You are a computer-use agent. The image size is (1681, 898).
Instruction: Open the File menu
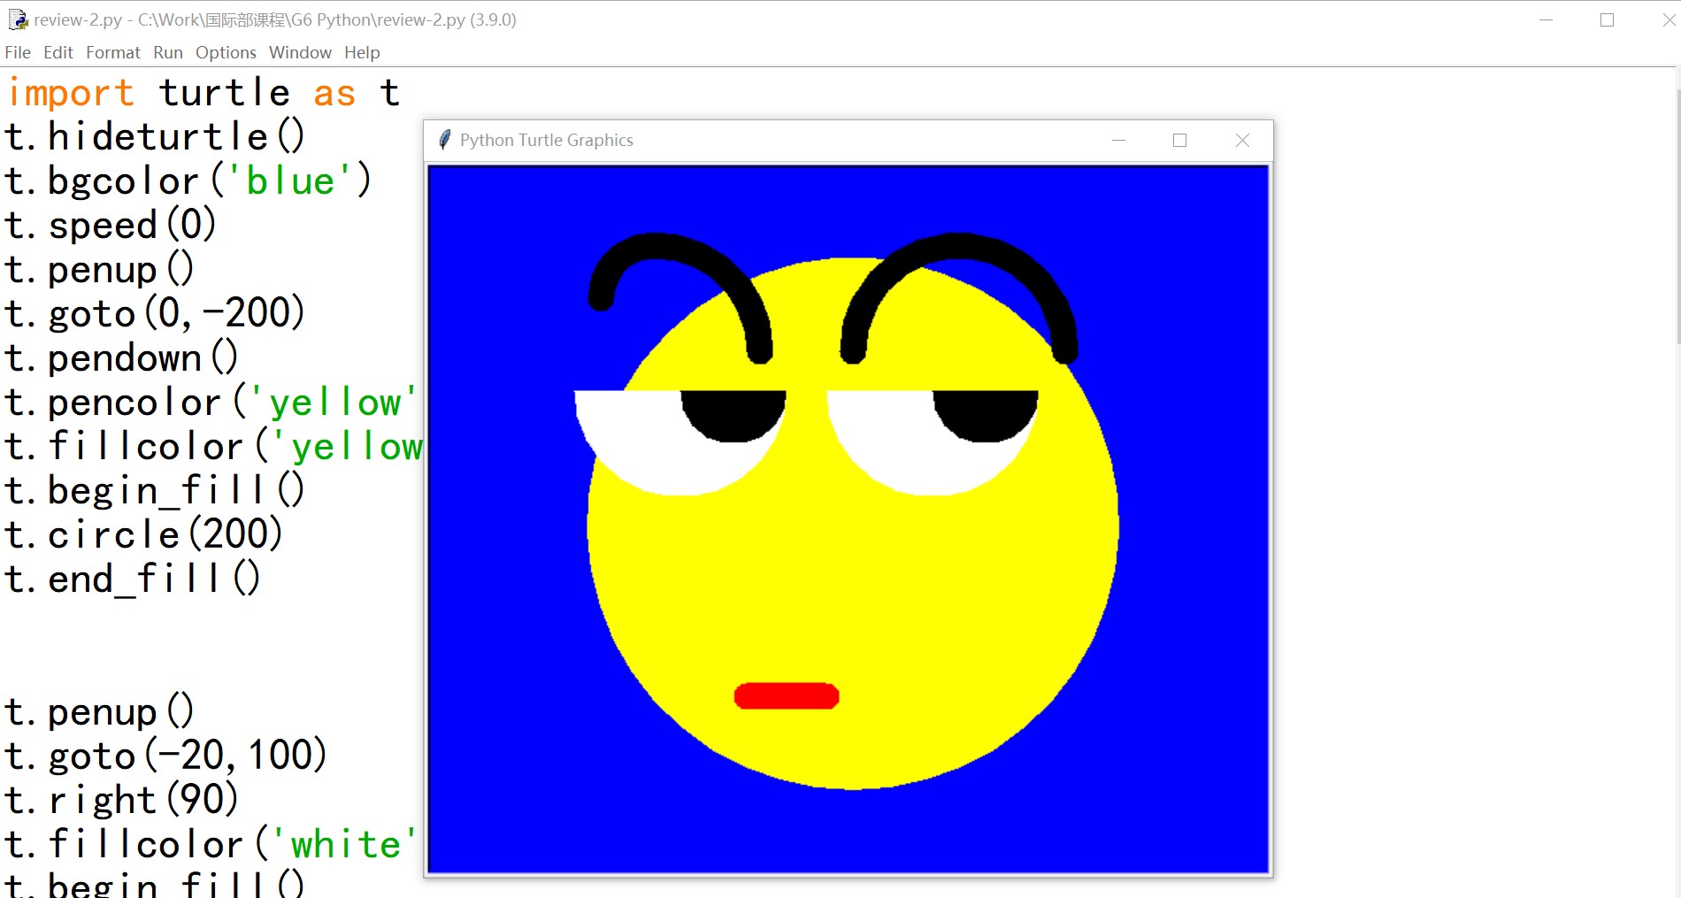(x=18, y=53)
